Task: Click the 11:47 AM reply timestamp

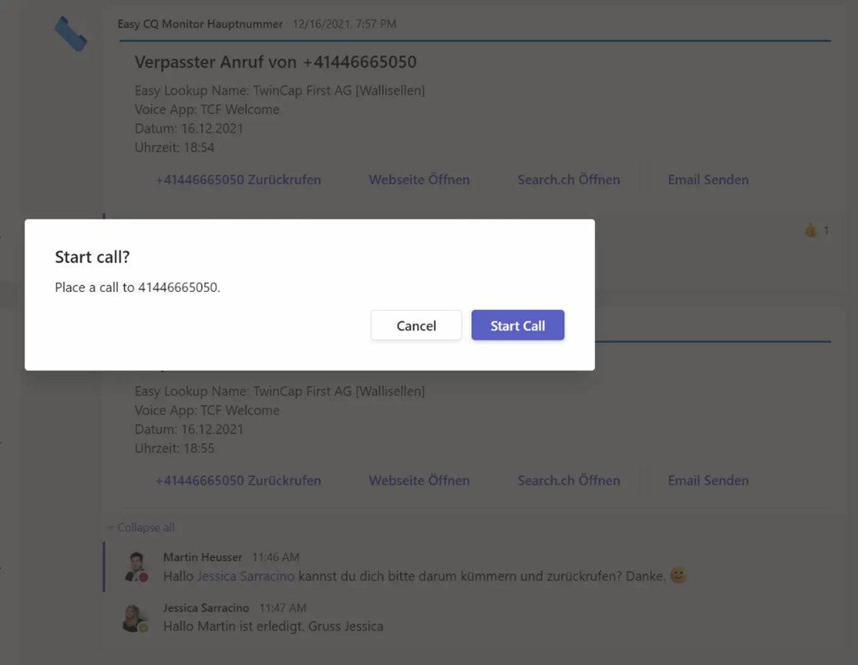Action: click(282, 608)
